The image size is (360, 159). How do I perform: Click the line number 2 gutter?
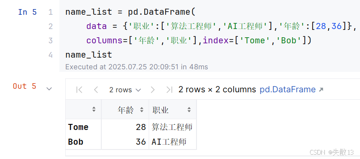coord(50,26)
